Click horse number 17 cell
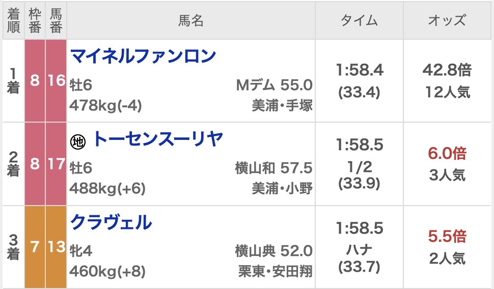Image resolution: width=494 pixels, height=289 pixels. coord(56,164)
